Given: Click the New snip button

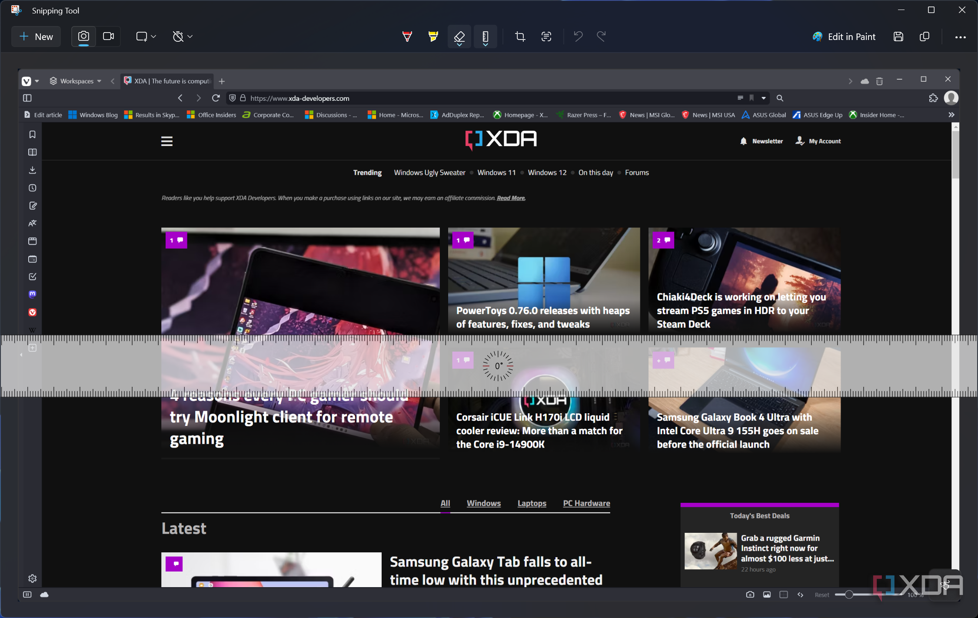Looking at the screenshot, I should click(37, 37).
